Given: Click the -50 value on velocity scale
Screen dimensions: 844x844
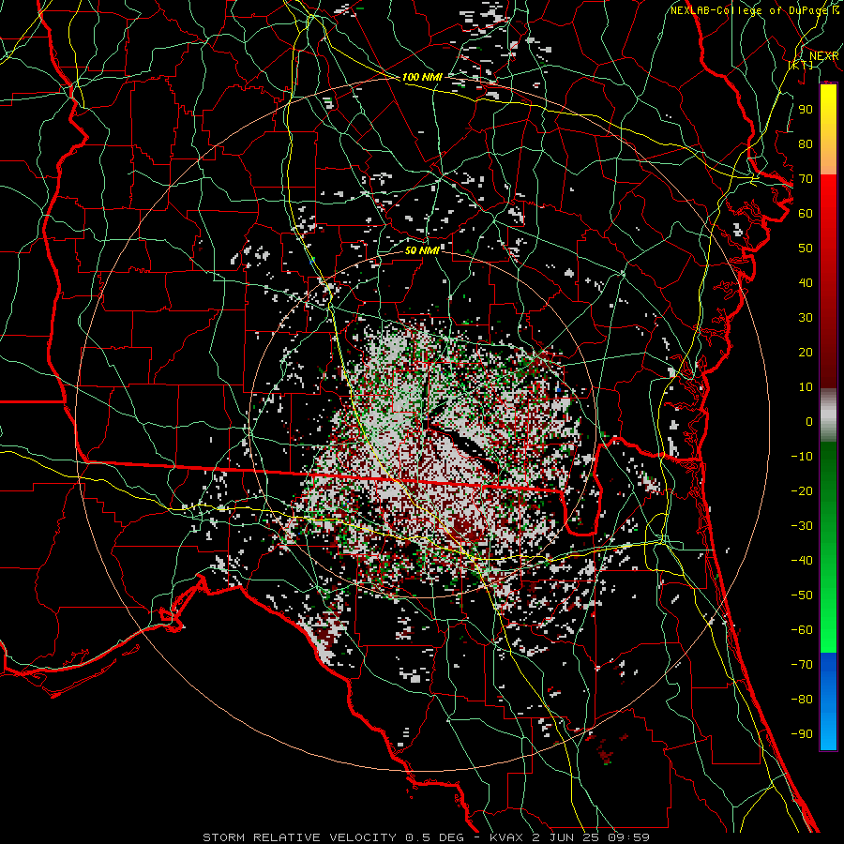Looking at the screenshot, I should click(802, 595).
